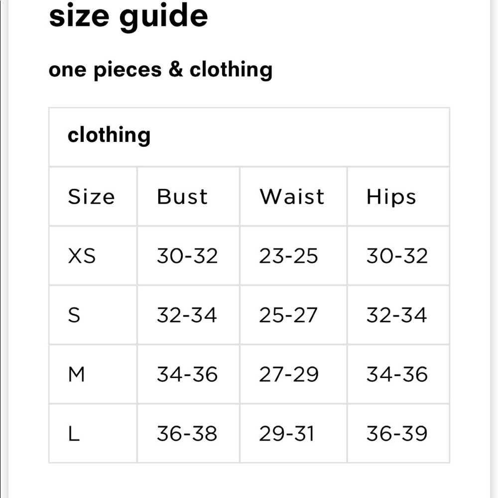Click the Size column header
The image size is (498, 498).
(91, 197)
